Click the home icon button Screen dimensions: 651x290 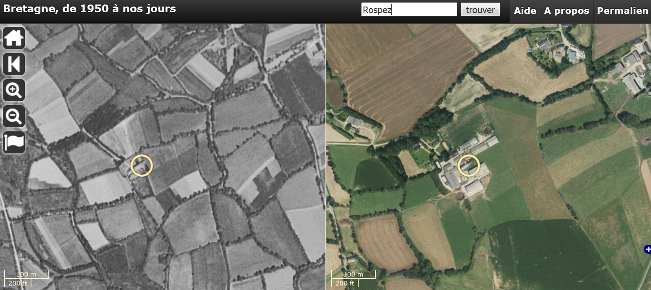14,38
